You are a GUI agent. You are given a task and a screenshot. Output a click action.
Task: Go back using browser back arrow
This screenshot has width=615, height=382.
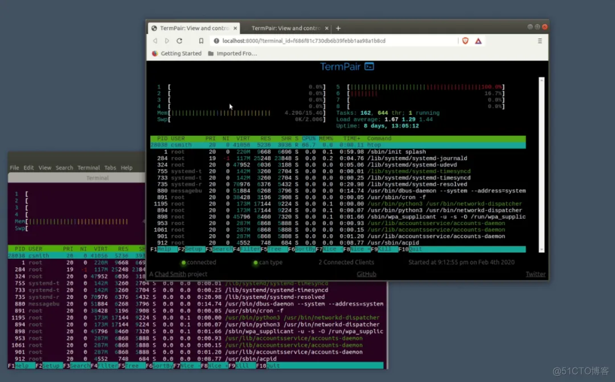pyautogui.click(x=155, y=41)
